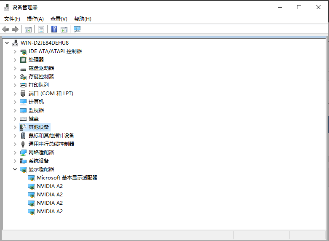Open the Properties toolbar icon
The height and width of the screenshot is (241, 329).
coord(41,29)
